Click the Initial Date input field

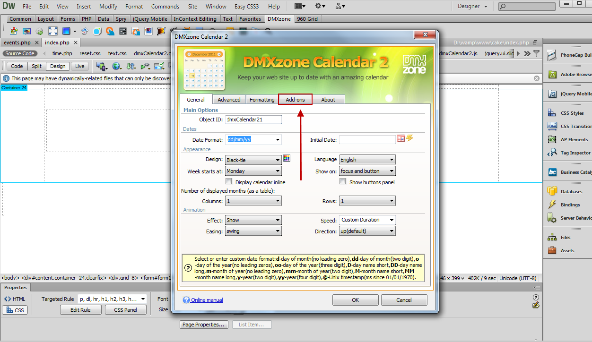coord(367,139)
